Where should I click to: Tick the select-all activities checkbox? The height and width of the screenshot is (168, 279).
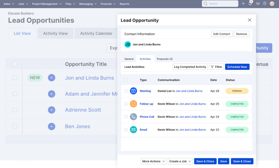point(126,80)
